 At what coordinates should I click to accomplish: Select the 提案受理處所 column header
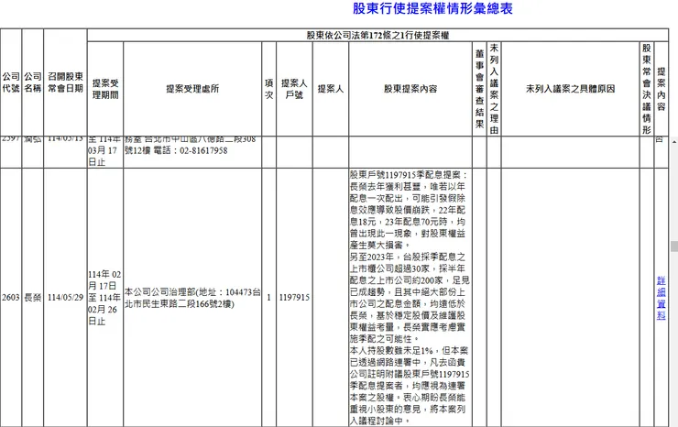[192, 89]
